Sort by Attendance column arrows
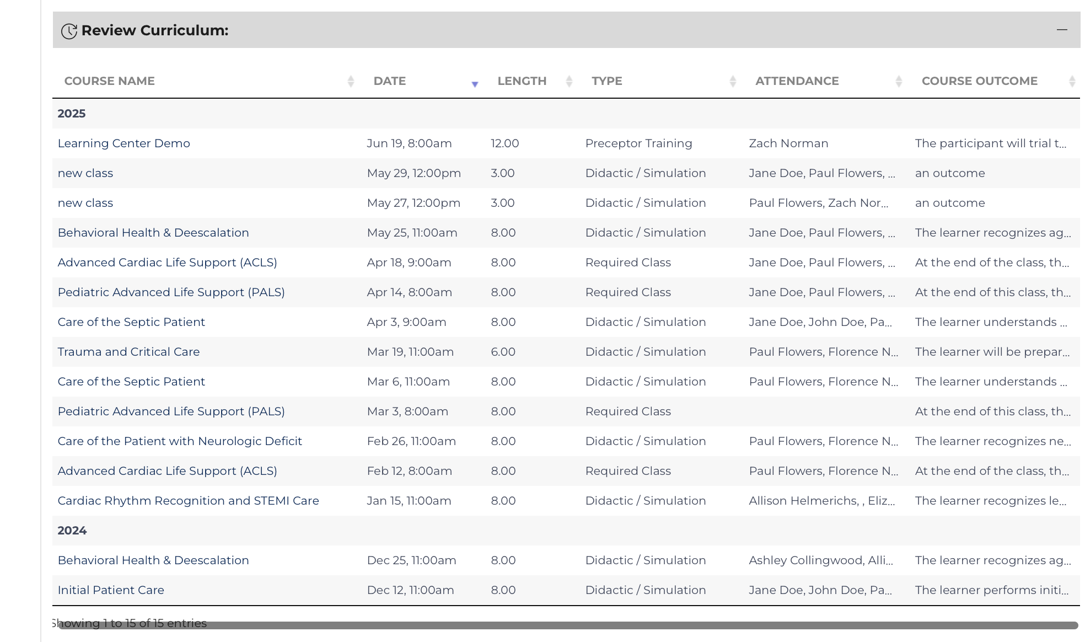 899,82
